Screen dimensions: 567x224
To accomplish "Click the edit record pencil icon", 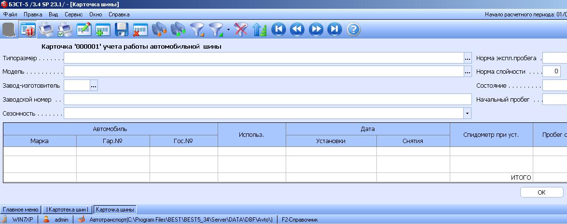I will coord(84,30).
